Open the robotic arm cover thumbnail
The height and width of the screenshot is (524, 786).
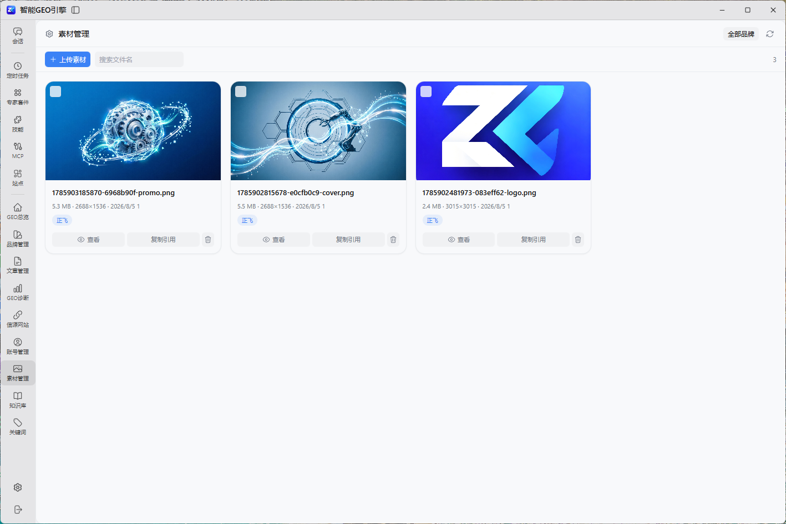318,131
